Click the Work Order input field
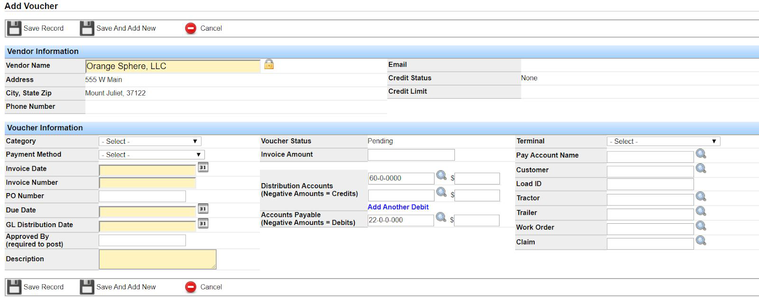Screen dimensions: 759x298 tap(650, 229)
